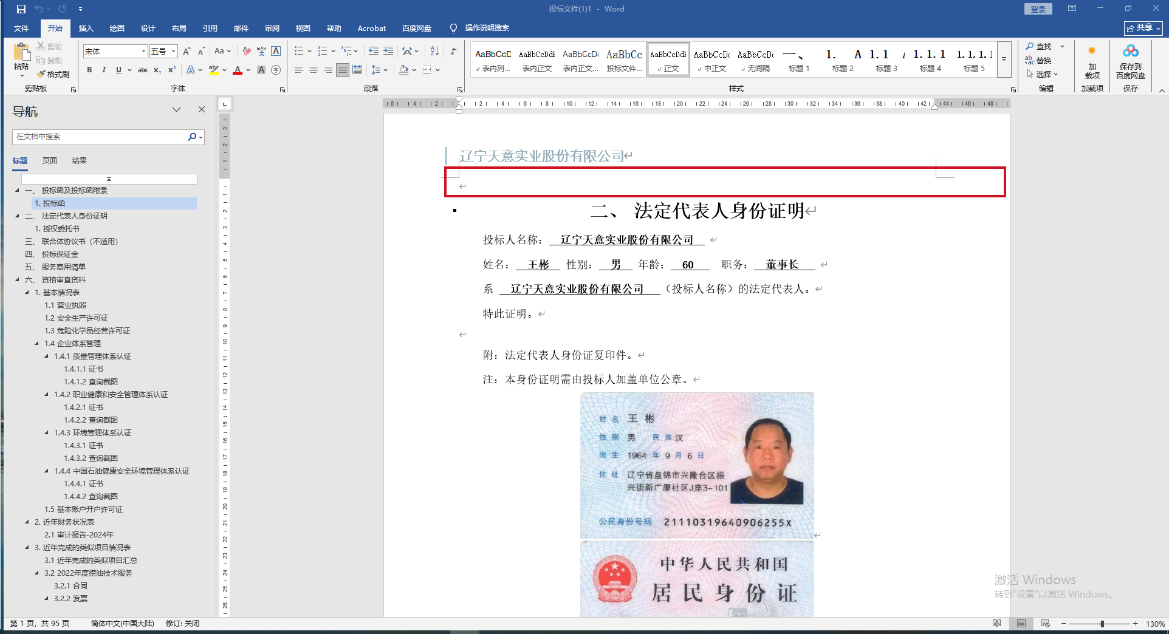
Task: Apply the 无间隔 style
Action: (755, 60)
